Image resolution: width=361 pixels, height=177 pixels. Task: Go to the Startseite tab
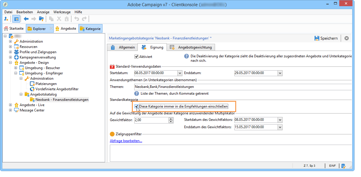[14, 29]
